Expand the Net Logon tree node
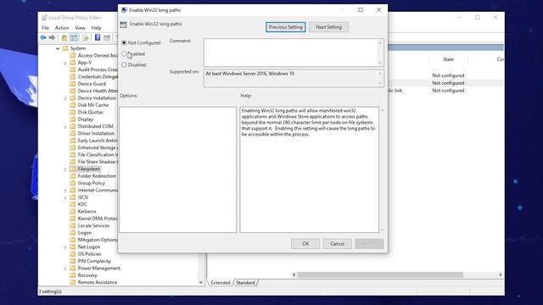 pos(65,247)
